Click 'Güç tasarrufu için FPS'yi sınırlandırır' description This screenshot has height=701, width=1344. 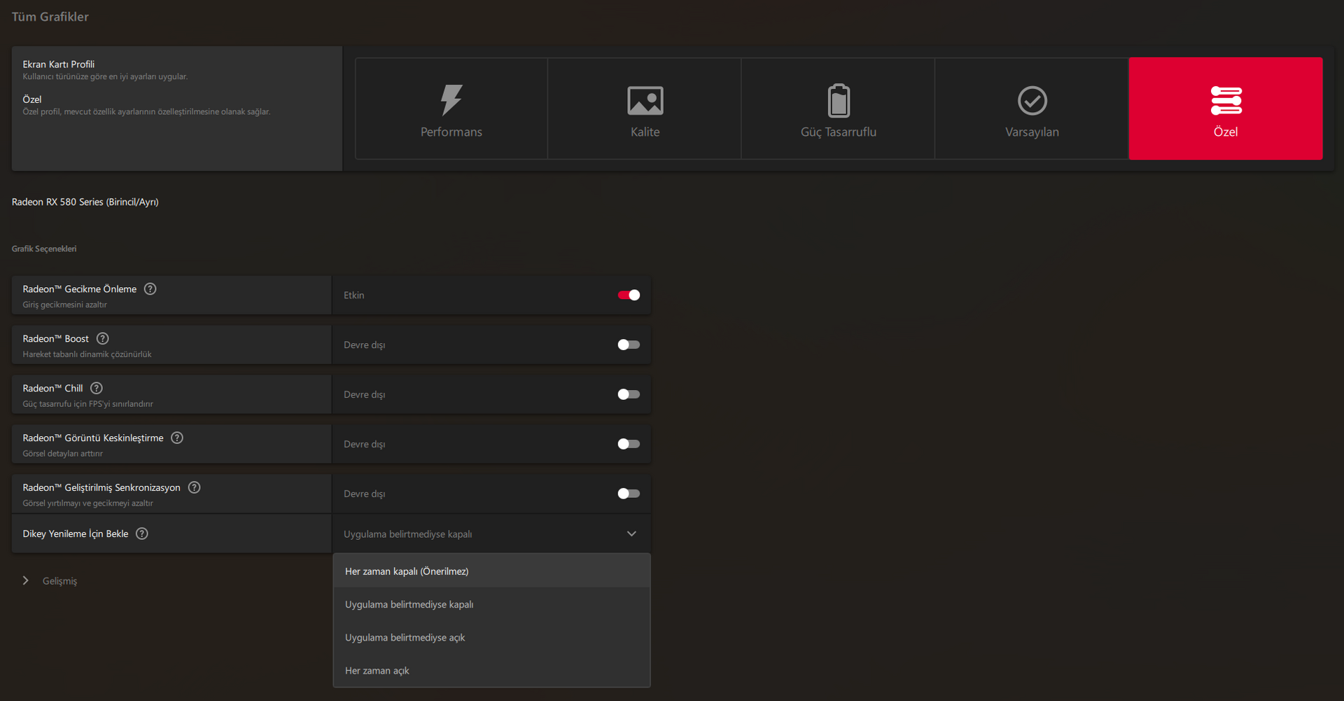88,405
